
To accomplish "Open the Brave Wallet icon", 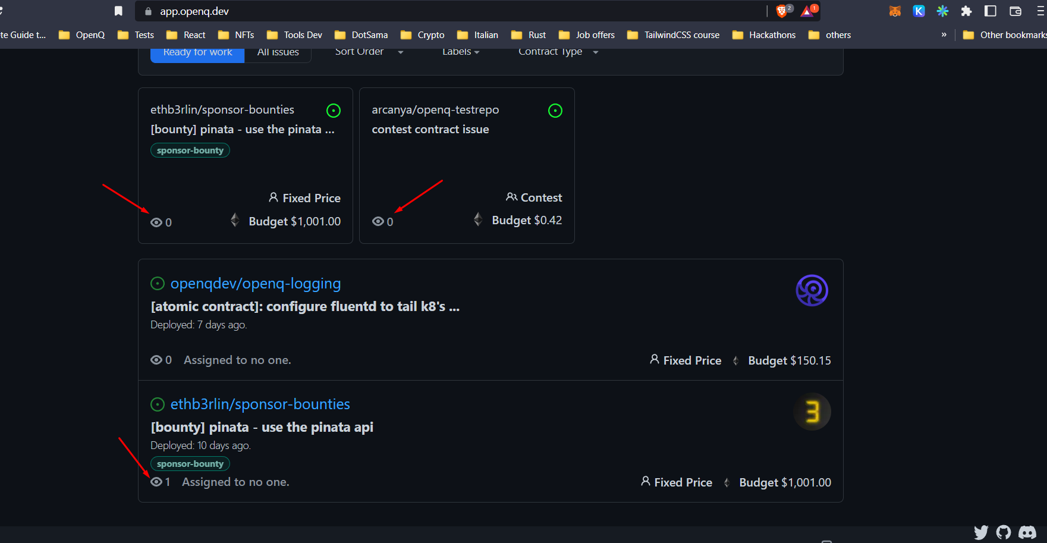I will coord(1015,11).
